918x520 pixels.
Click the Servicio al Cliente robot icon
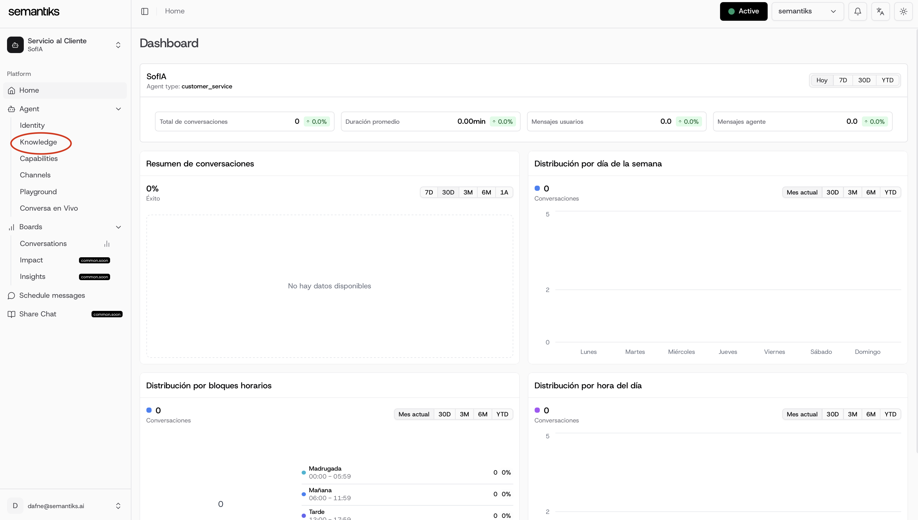tap(15, 45)
